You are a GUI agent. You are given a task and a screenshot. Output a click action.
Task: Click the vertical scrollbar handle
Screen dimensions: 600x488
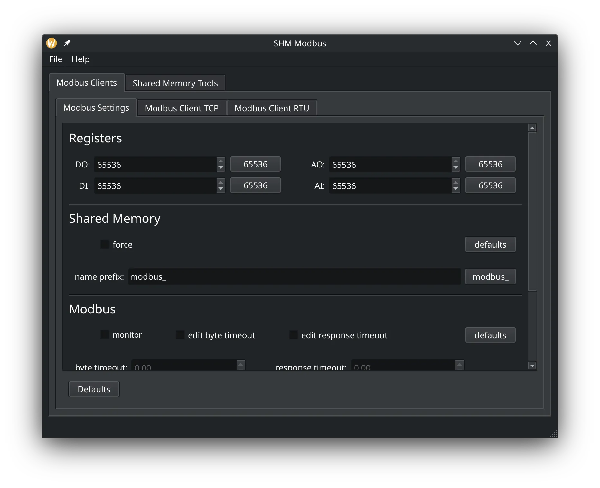(532, 212)
